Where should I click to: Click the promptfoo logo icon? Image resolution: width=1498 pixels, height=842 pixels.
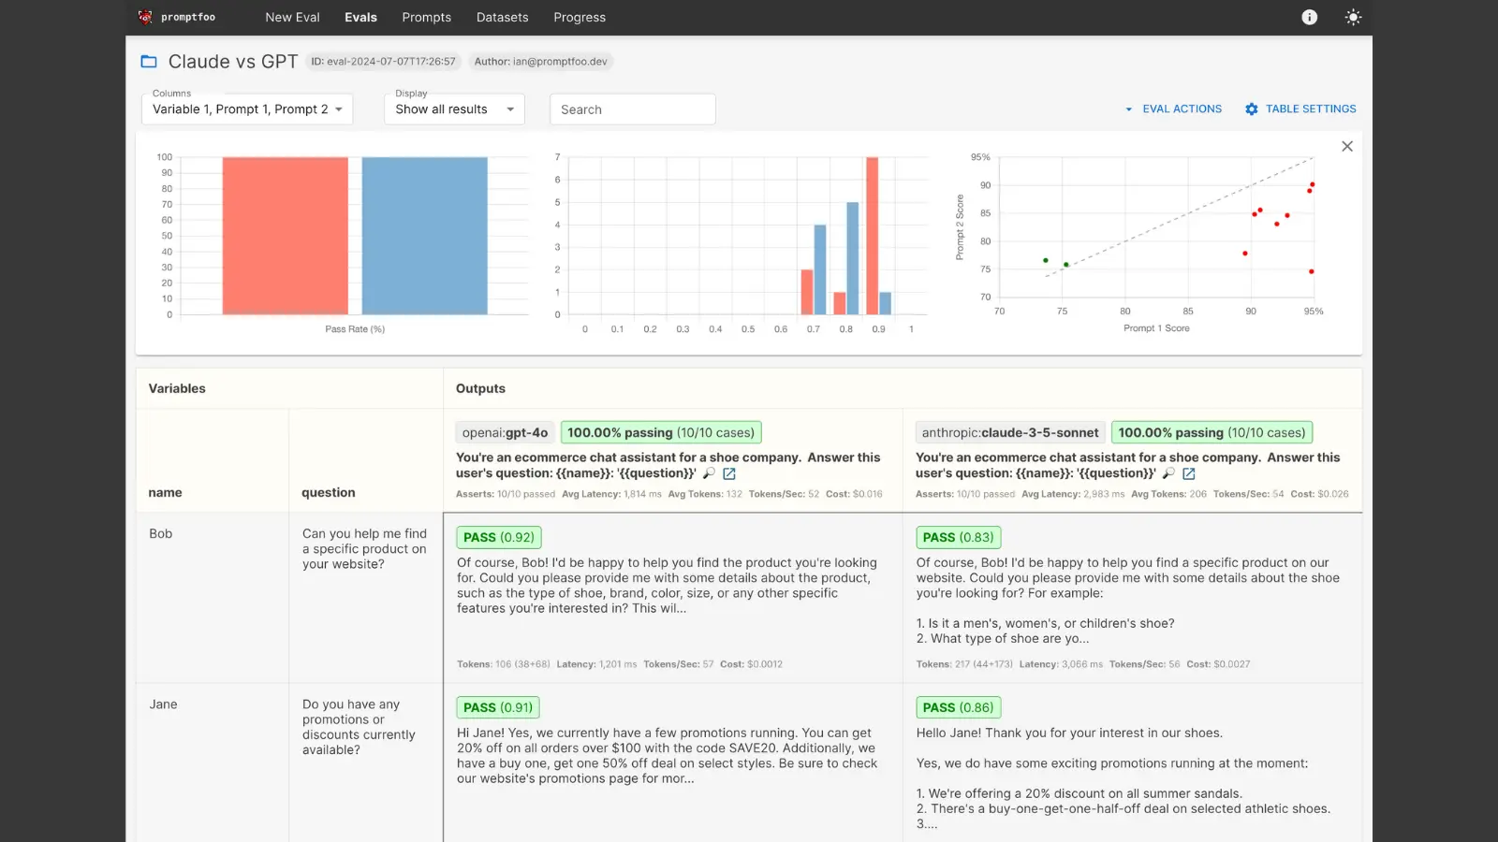tap(145, 17)
